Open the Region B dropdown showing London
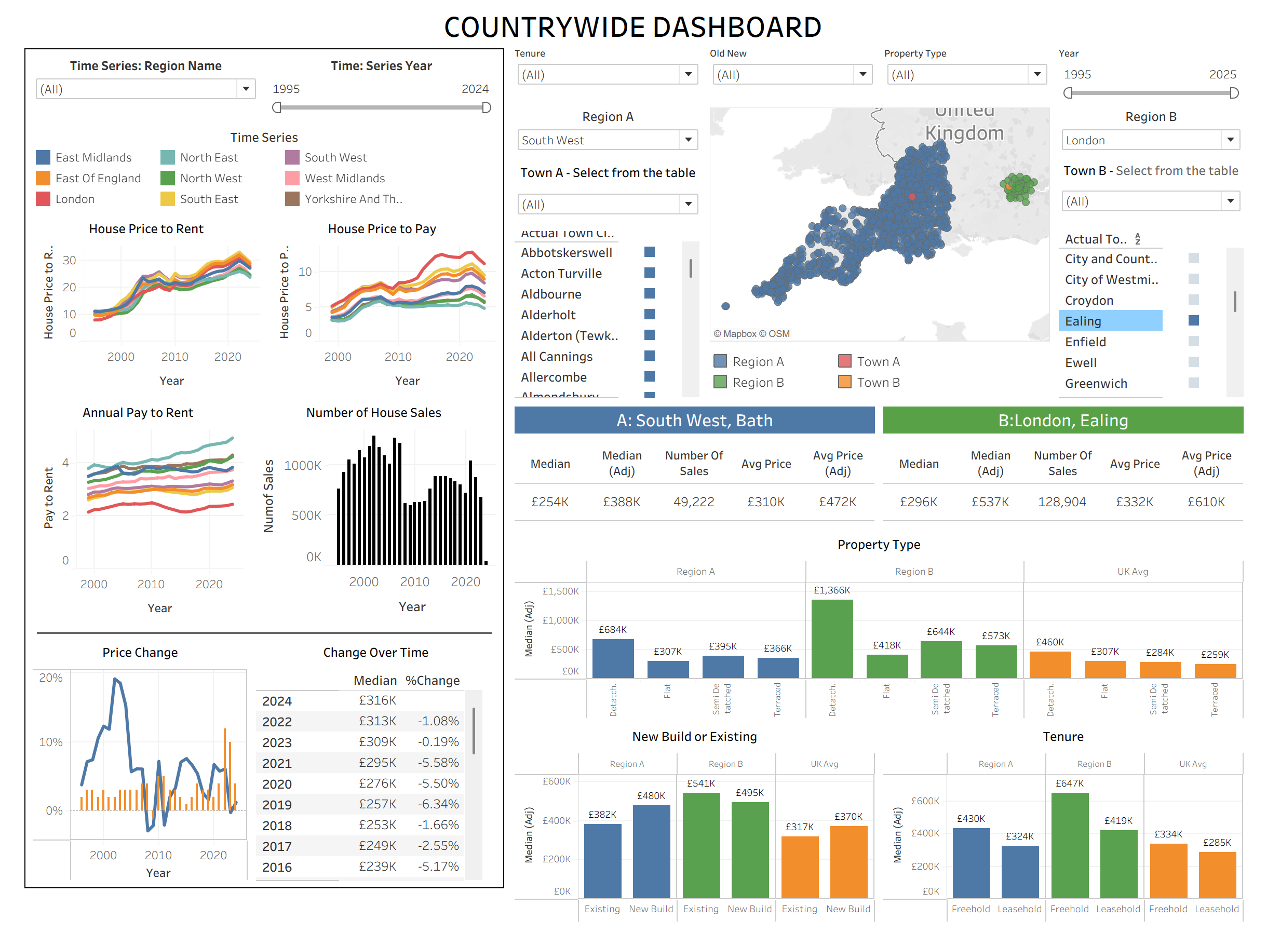This screenshot has width=1267, height=934. point(1231,140)
